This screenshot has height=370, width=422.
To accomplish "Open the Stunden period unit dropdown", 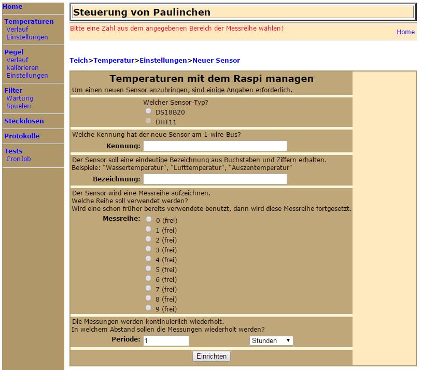I will 271,340.
